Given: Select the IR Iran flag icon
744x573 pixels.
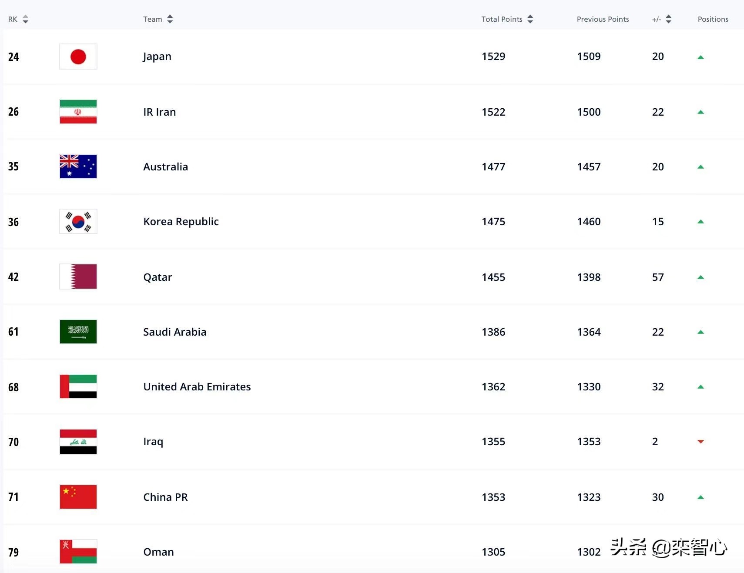Looking at the screenshot, I should 78,112.
